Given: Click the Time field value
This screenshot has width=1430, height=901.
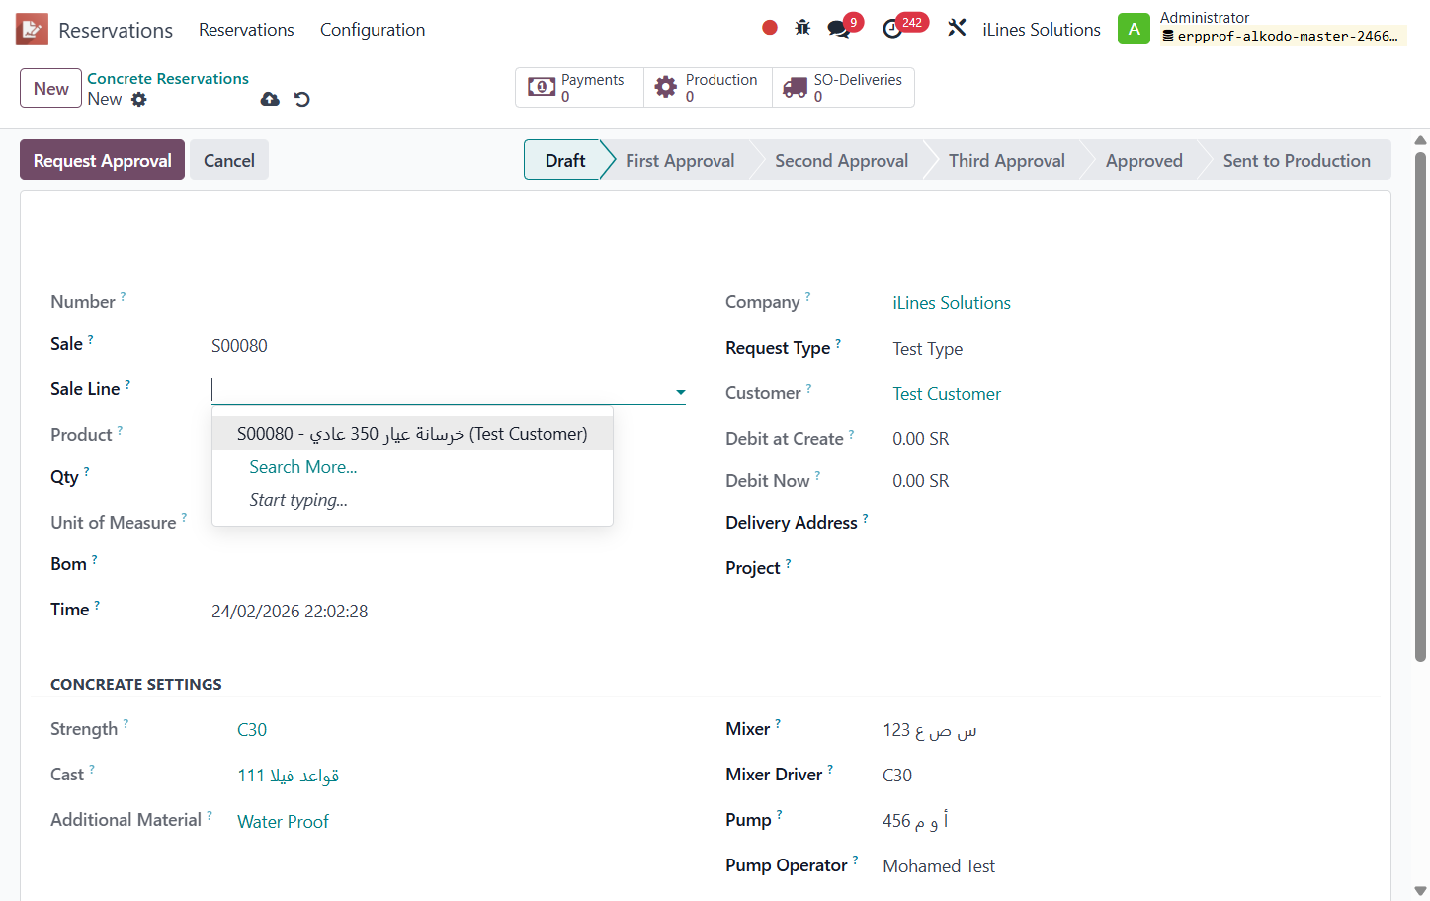Looking at the screenshot, I should tap(290, 612).
